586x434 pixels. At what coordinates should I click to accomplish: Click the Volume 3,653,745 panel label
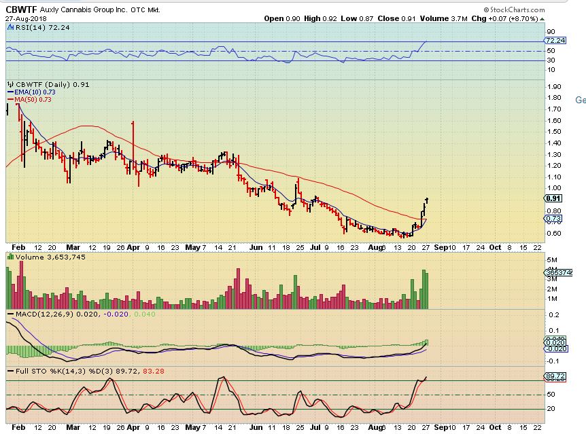tap(41, 257)
